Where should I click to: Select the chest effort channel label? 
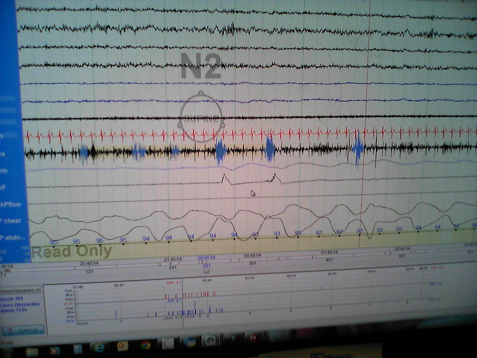pyautogui.click(x=12, y=221)
